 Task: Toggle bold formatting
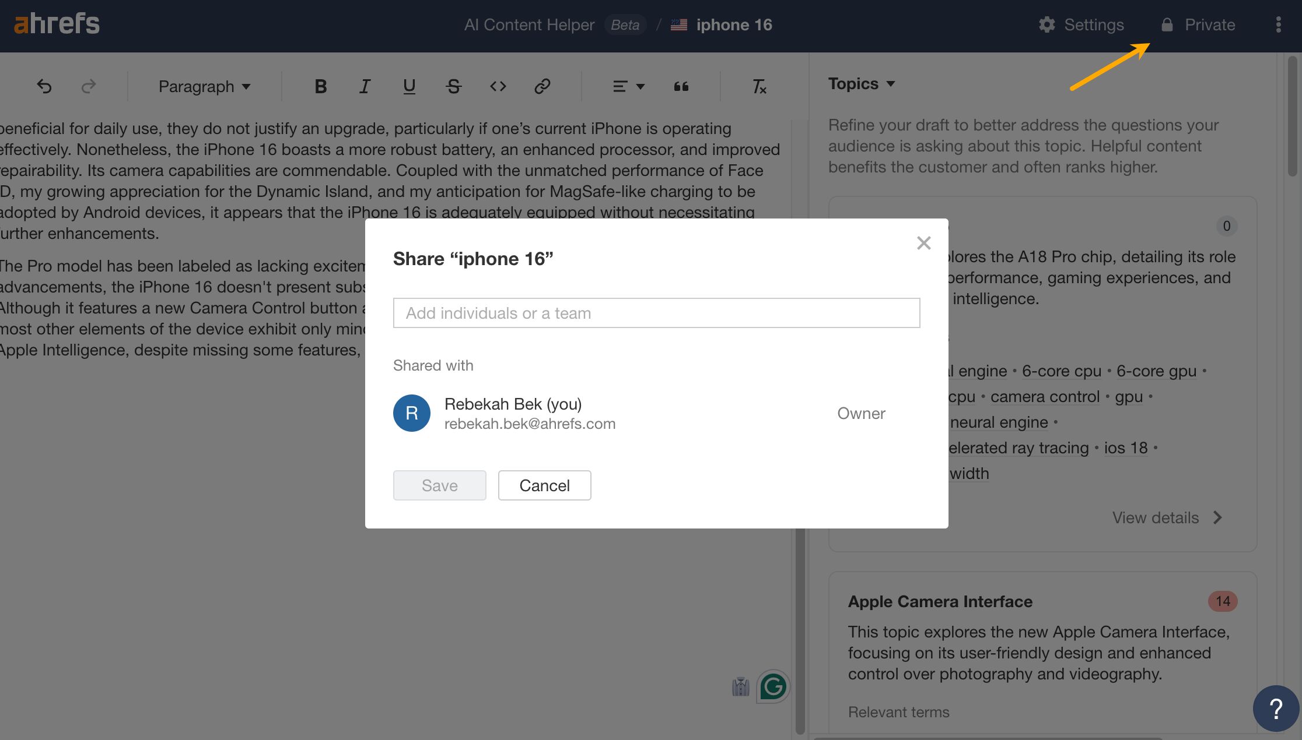[x=320, y=86]
